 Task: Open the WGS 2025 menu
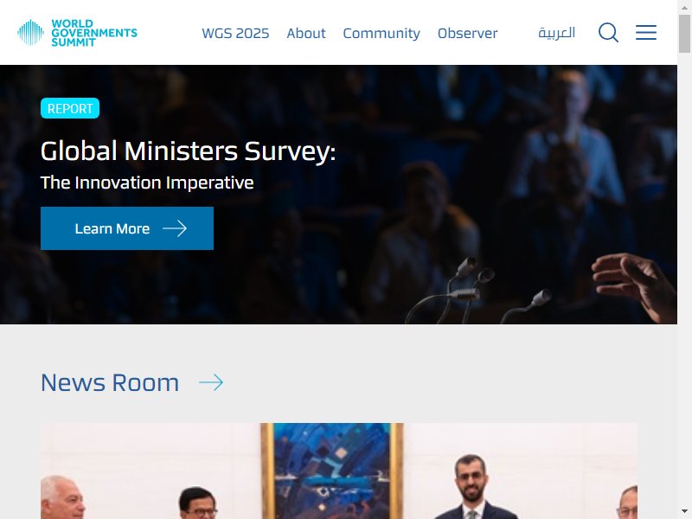click(x=235, y=33)
